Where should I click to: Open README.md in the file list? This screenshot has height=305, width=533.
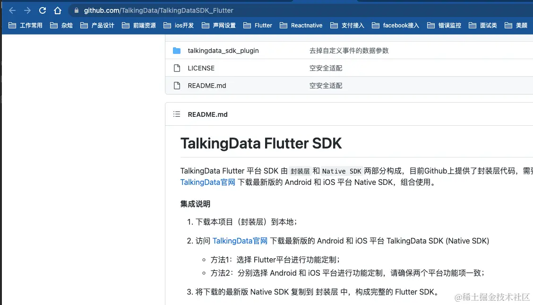[206, 86]
